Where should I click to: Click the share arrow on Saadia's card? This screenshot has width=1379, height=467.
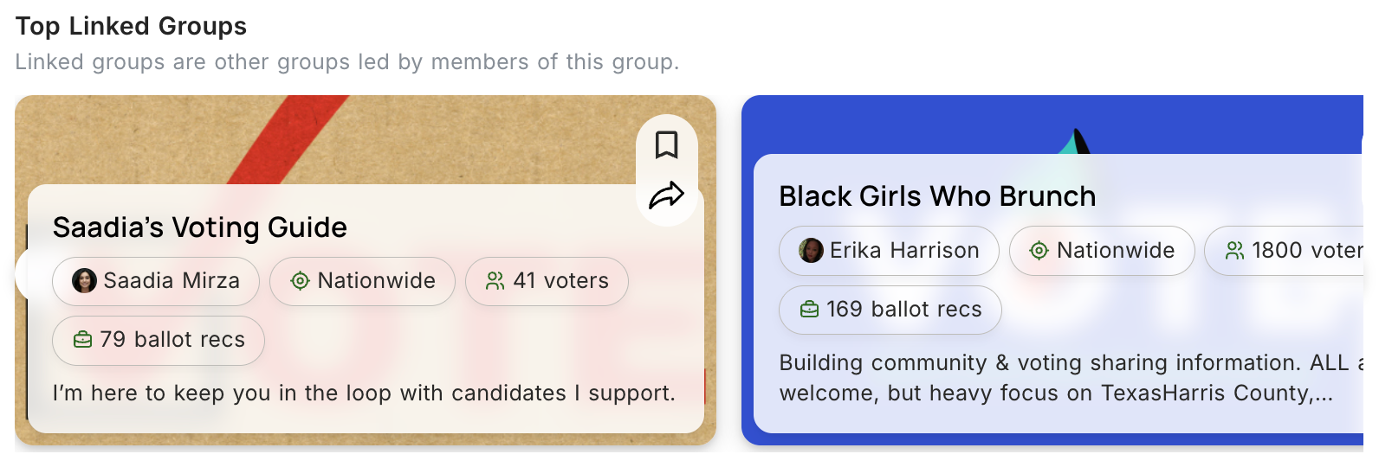click(x=666, y=195)
